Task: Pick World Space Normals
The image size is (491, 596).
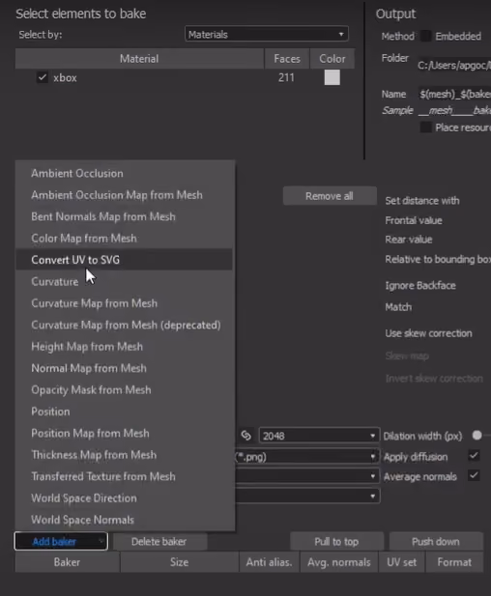Action: coord(124,520)
